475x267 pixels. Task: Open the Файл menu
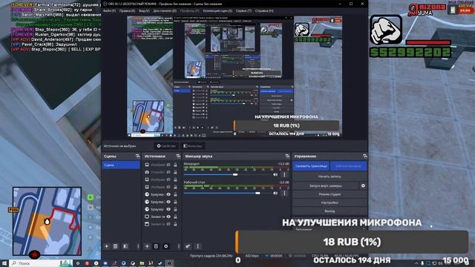click(x=109, y=10)
